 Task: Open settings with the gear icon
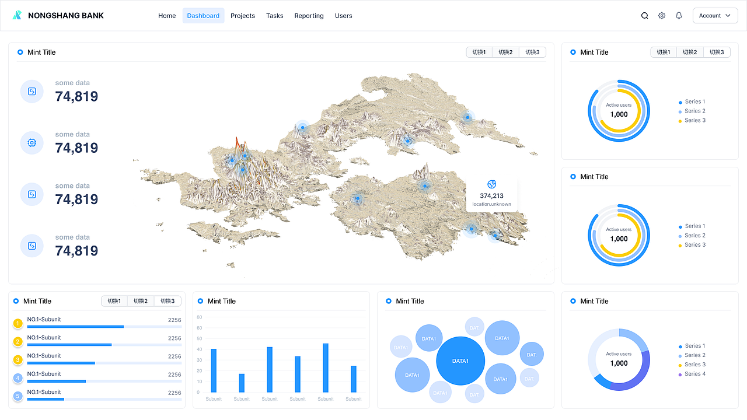(x=662, y=16)
